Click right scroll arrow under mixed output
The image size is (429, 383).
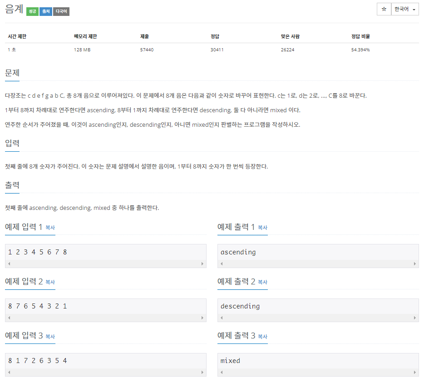click(415, 372)
